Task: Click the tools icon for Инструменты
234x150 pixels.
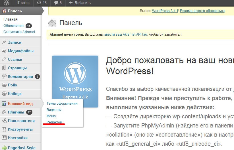Action: (4, 129)
